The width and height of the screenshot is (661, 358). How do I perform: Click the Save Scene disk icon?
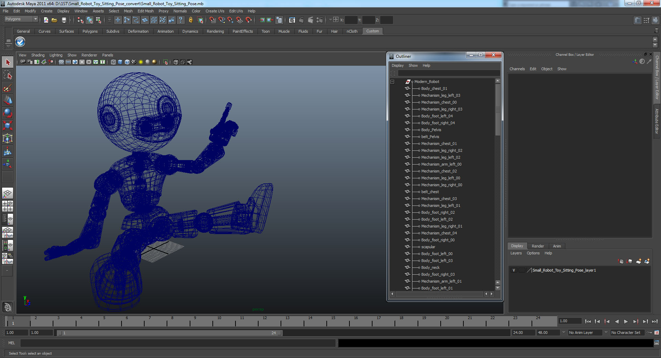(64, 20)
